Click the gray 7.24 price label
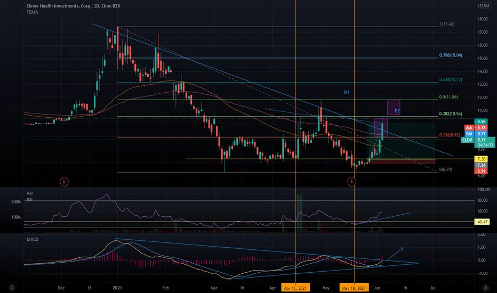The width and height of the screenshot is (497, 293). 481,165
